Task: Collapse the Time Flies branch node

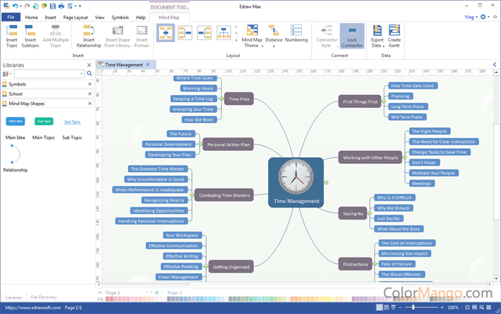Action: 220,100
